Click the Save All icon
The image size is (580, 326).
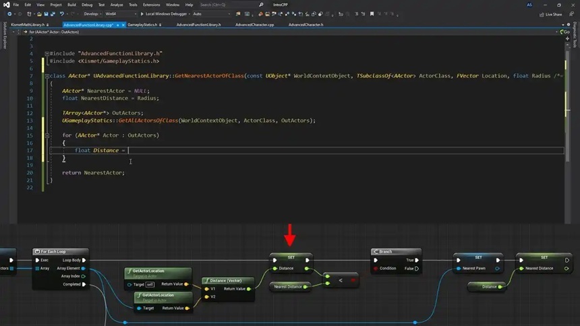pos(53,14)
